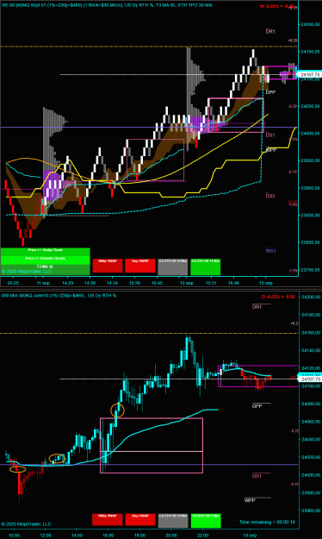Image resolution: width=322 pixels, height=539 pixels.
Task: Click the green US RTH OR box in the top chart
Action: (x=205, y=266)
